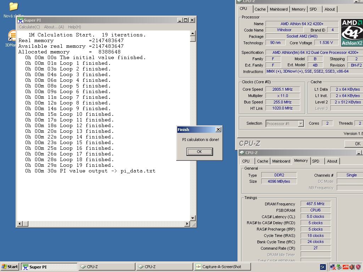Open the volume speaker tray icon
The width and height of the screenshot is (363, 272).
pos(352,267)
